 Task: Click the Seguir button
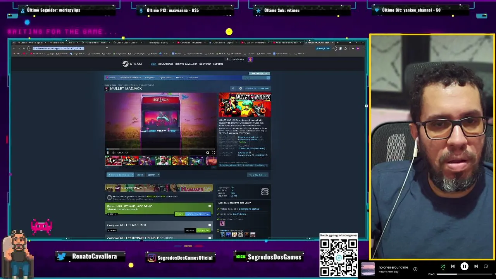(x=140, y=175)
